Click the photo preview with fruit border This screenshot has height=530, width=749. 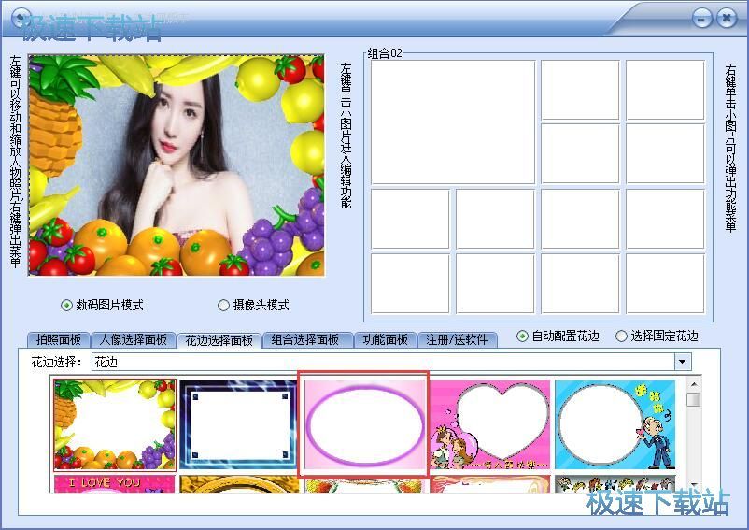(x=177, y=165)
